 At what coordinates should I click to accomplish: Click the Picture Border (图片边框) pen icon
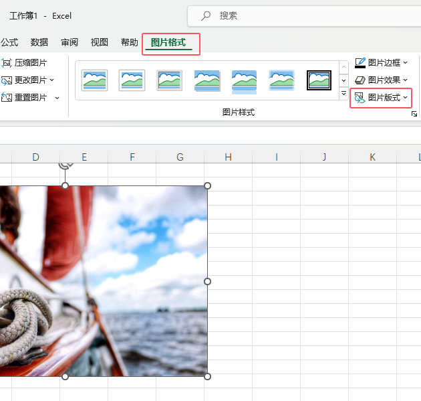[360, 63]
